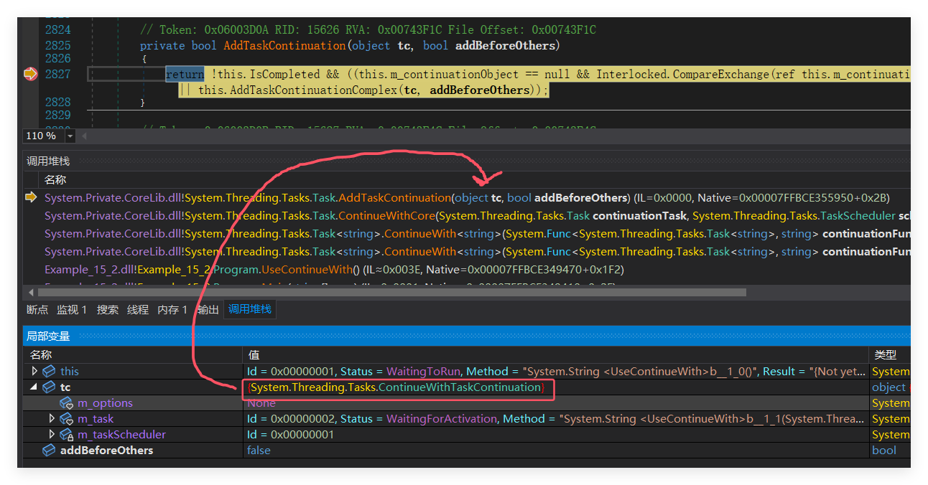Collapse the 'tc' variable node

[x=34, y=387]
